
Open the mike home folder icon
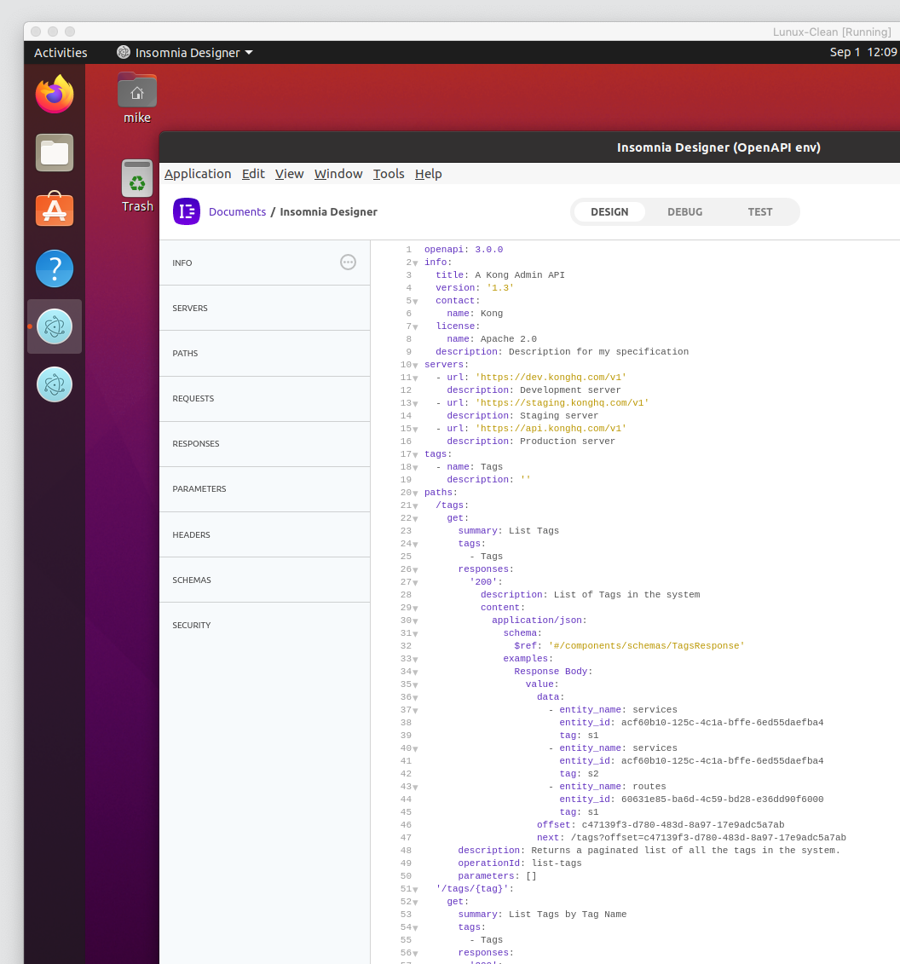coord(137,98)
